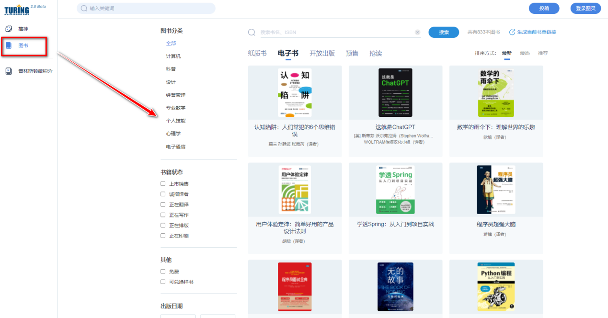Select the 计算机 category
Viewport: 608px width, 318px height.
pyautogui.click(x=173, y=57)
